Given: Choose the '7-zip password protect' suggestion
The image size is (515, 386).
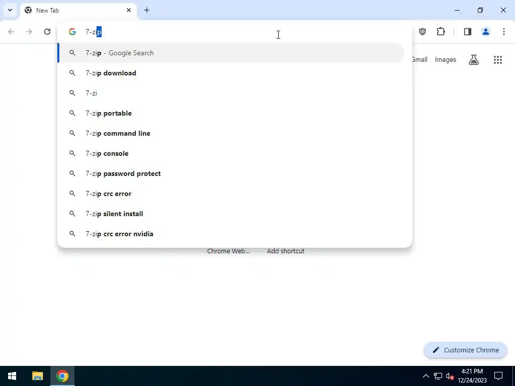Looking at the screenshot, I should coord(231,173).
